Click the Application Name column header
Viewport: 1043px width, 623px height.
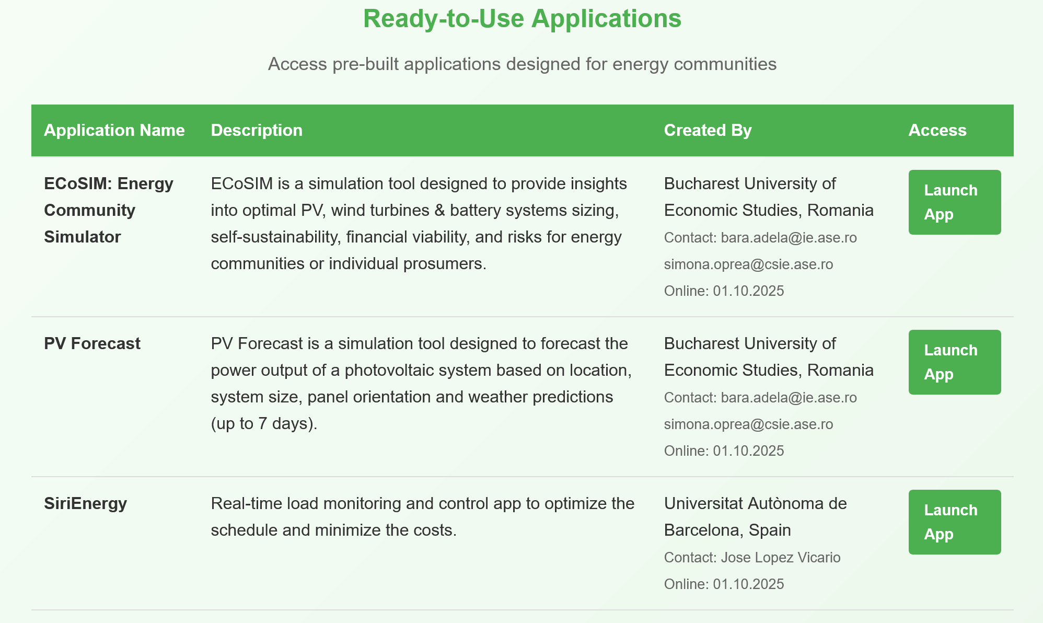(x=114, y=130)
